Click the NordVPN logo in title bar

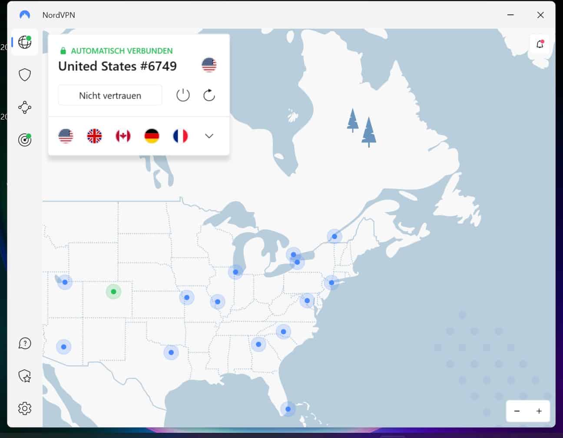tap(25, 15)
